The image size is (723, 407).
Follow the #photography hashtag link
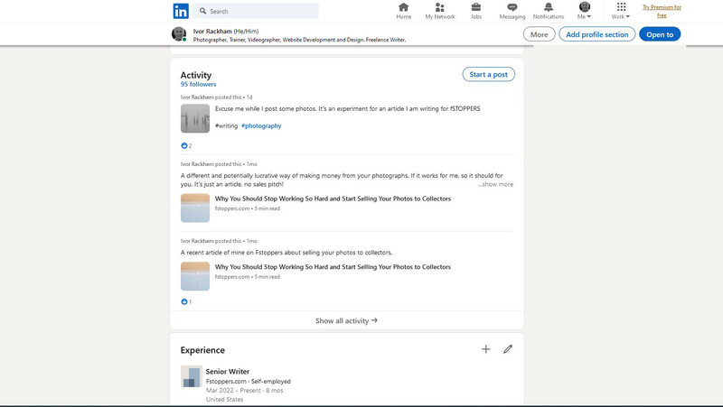coord(261,125)
